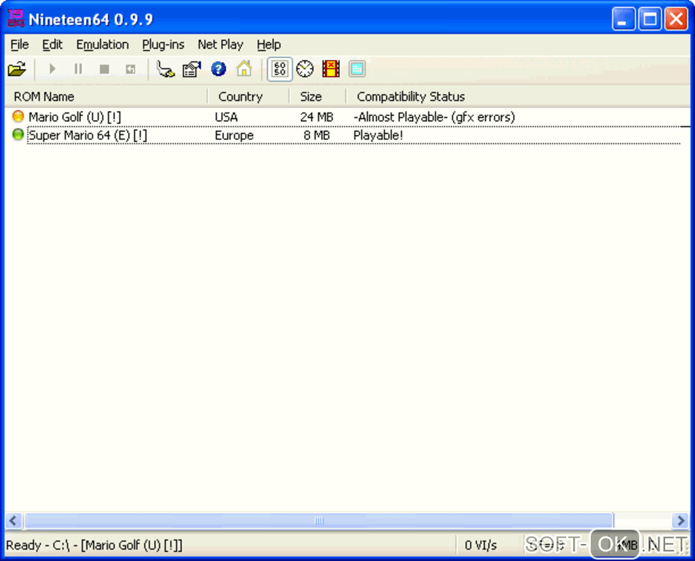Click the USA country cell

tap(226, 117)
